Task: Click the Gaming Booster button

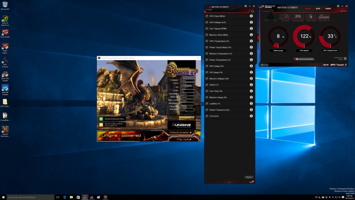Action: (304, 59)
